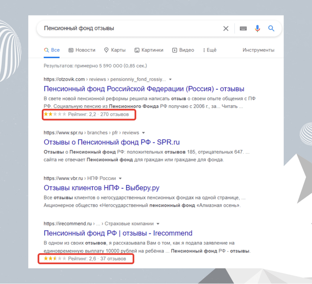Expand the dropdown arrow next to the irecommend.ru URL
The height and width of the screenshot is (284, 312).
pyautogui.click(x=158, y=224)
